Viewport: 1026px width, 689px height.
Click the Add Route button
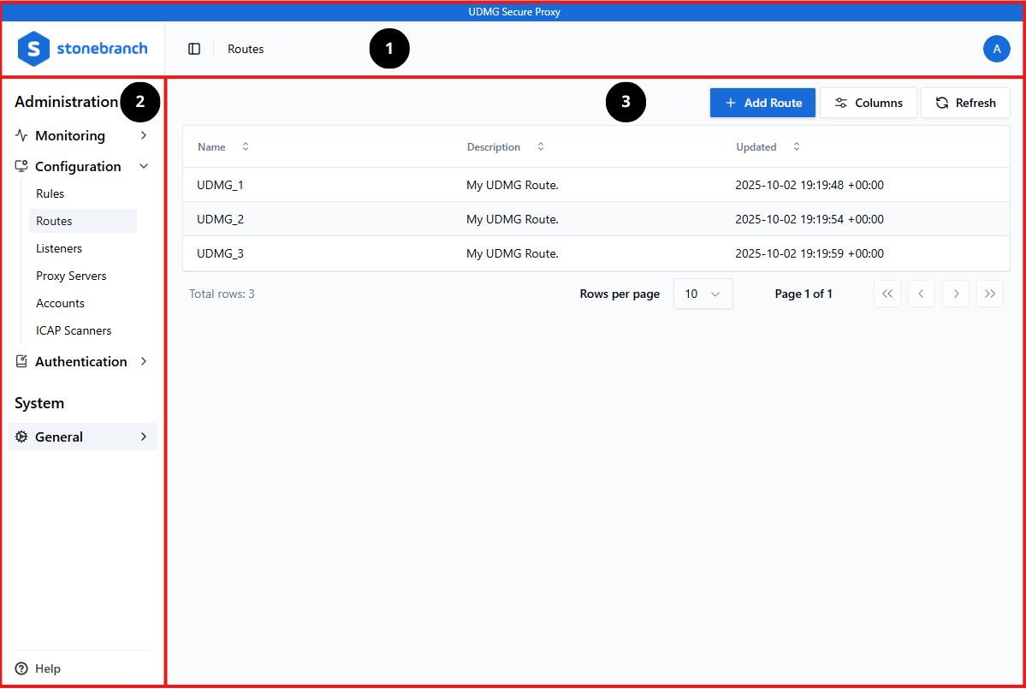(762, 102)
